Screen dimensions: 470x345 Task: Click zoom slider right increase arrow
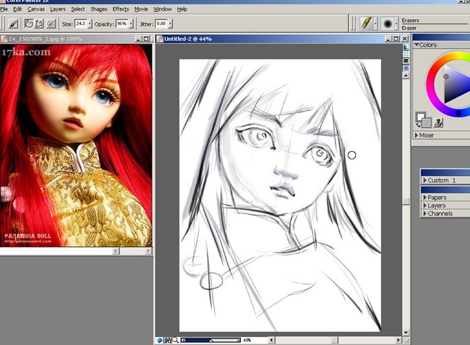click(x=238, y=340)
